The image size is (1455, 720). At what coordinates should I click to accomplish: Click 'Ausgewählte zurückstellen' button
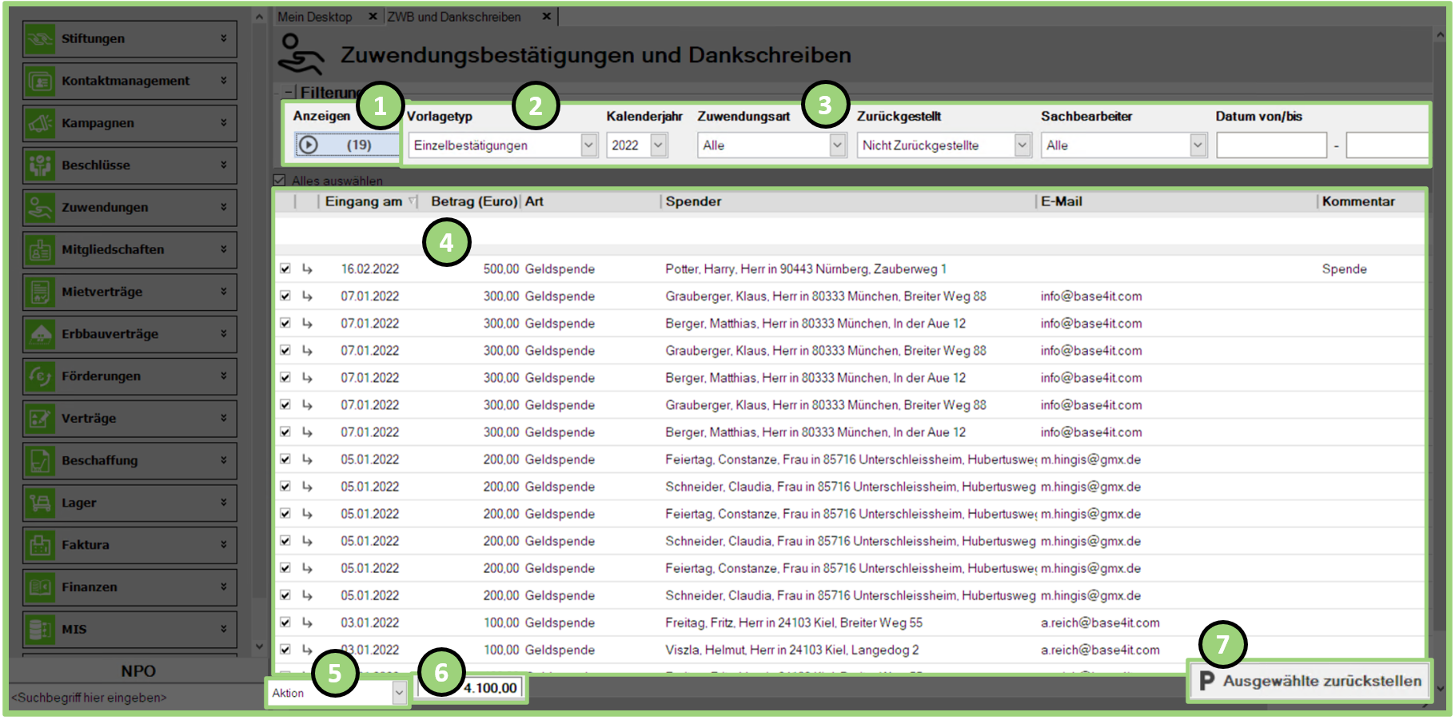pyautogui.click(x=1309, y=681)
